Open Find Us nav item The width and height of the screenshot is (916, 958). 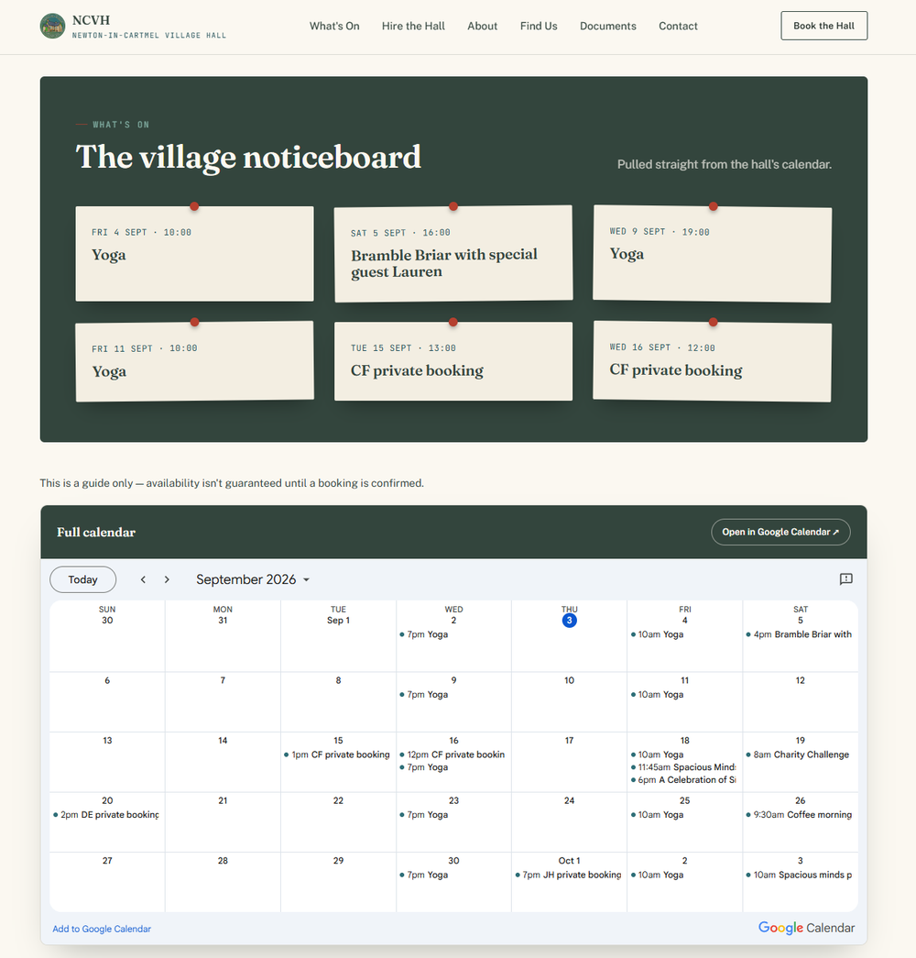point(539,27)
